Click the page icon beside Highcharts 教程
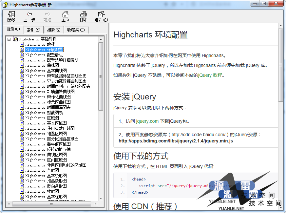Screen dimensions: 286x213 22,44
